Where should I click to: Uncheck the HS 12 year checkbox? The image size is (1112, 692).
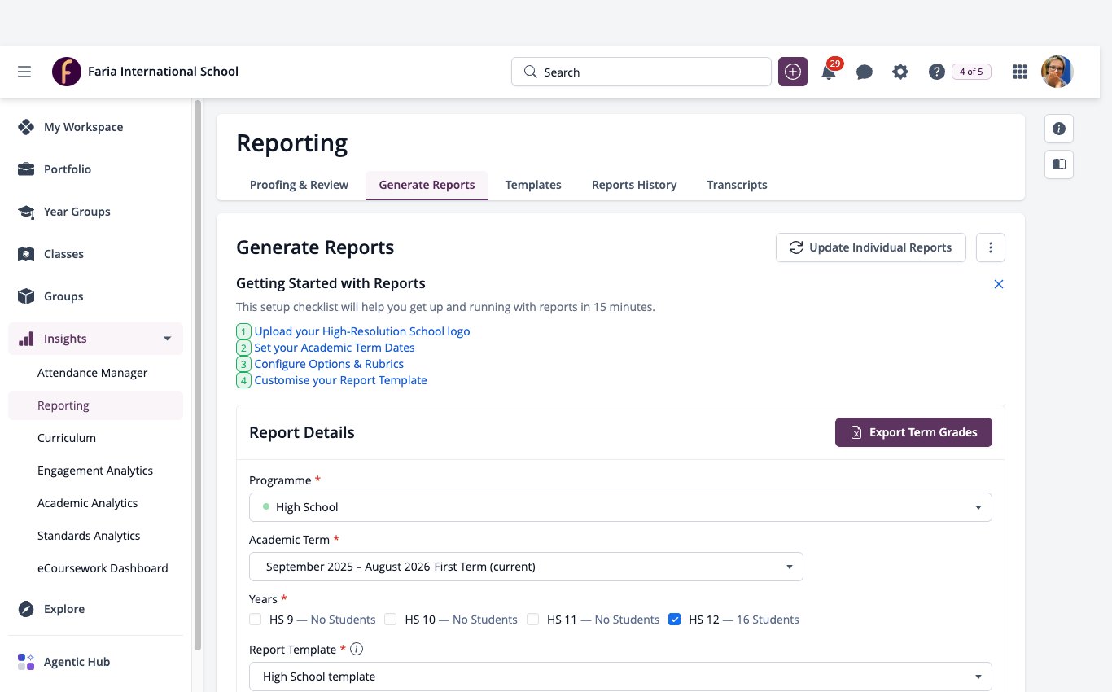click(x=674, y=620)
